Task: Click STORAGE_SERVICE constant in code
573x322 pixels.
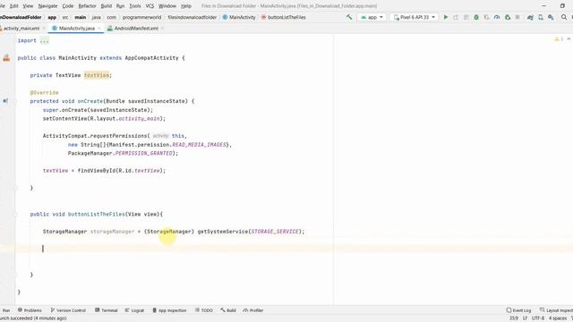Action: [275, 232]
